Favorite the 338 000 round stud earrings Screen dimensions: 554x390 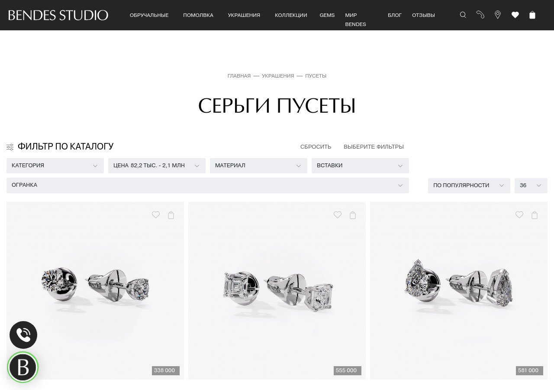click(156, 214)
